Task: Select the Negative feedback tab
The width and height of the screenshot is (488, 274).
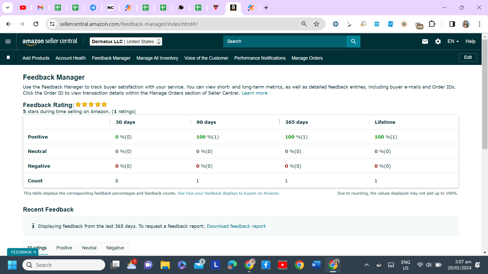Action: [x=115, y=248]
